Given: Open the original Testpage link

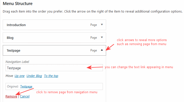Looking at the screenshot, I should click(26, 86).
